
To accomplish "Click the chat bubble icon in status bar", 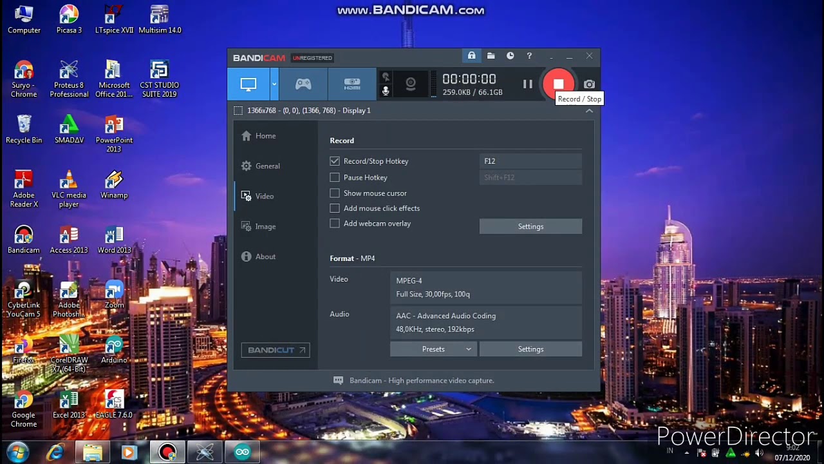I will coord(338,380).
